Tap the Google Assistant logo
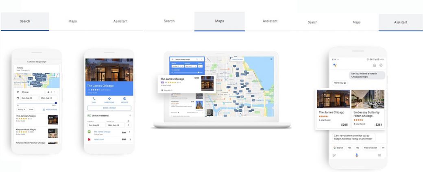This screenshot has height=172, width=423. [x=335, y=65]
